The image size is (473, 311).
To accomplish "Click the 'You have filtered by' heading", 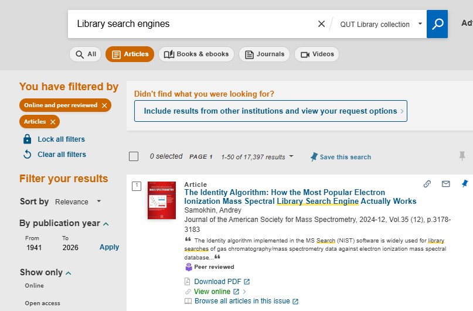I will coord(69,87).
